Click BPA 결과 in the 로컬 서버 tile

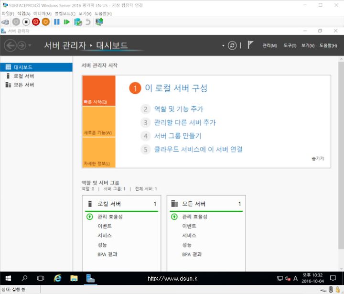coord(107,254)
